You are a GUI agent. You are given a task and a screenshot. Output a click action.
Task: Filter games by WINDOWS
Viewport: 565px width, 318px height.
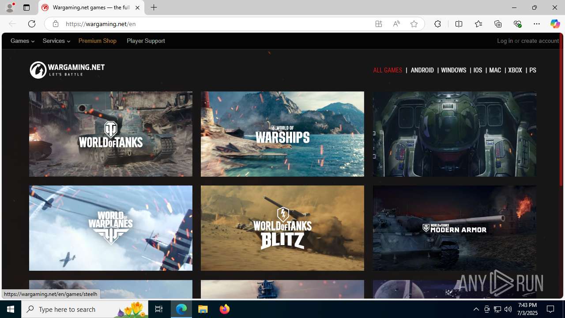[453, 70]
